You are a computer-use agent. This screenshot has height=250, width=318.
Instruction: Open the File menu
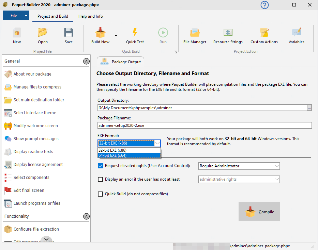tap(16, 16)
